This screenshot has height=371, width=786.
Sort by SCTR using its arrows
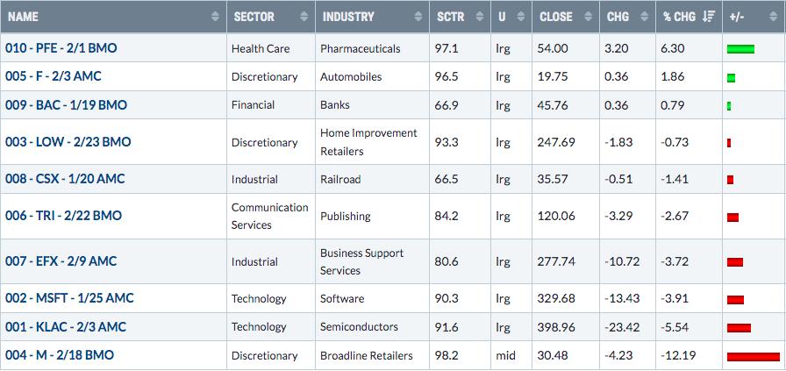click(x=479, y=17)
